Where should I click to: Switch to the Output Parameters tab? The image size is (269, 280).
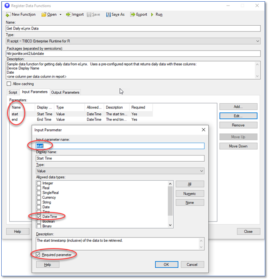[x=65, y=92]
